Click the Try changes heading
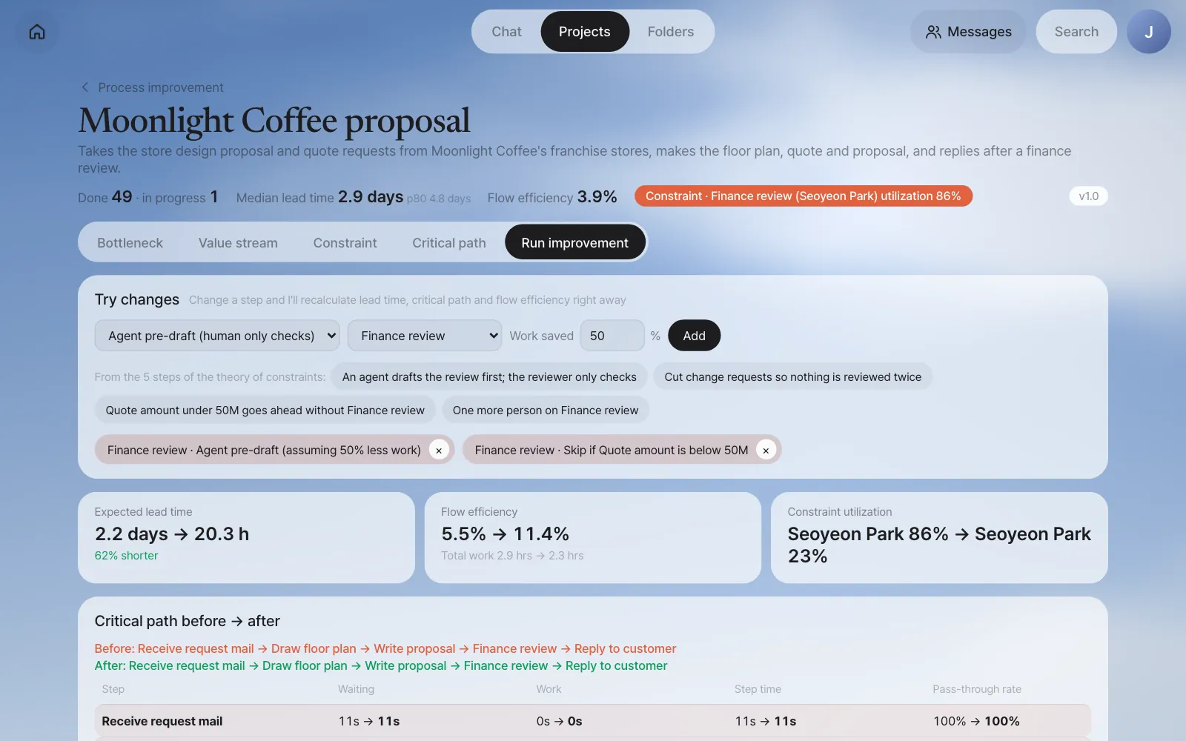Viewport: 1186px width, 741px height. pos(136,299)
